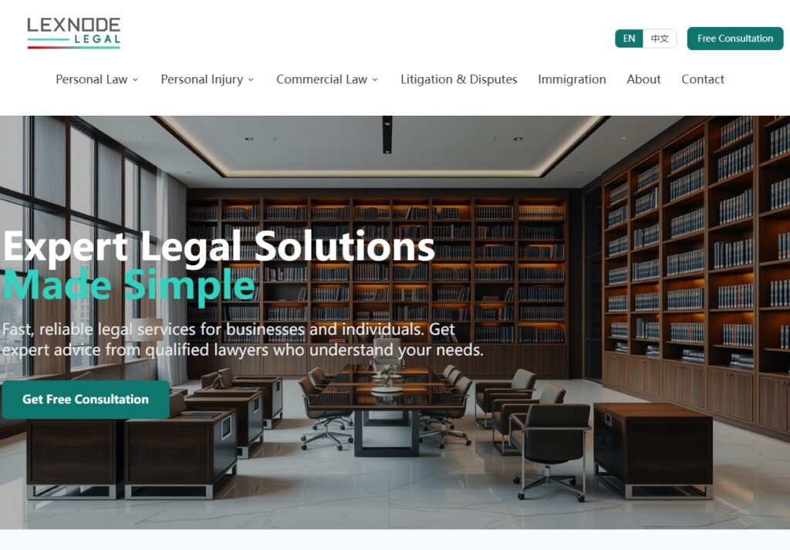Screen dimensions: 790x550
Task: Expand the Personal Injury chevron
Action: 251,79
